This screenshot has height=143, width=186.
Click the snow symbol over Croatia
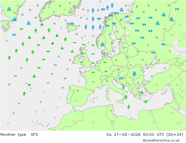tap(121, 78)
